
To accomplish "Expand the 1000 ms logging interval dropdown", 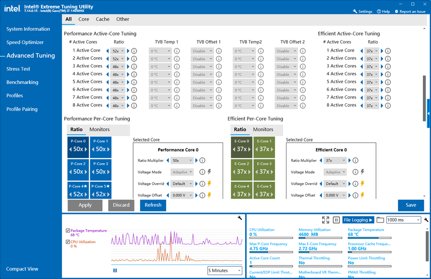I will [404, 220].
